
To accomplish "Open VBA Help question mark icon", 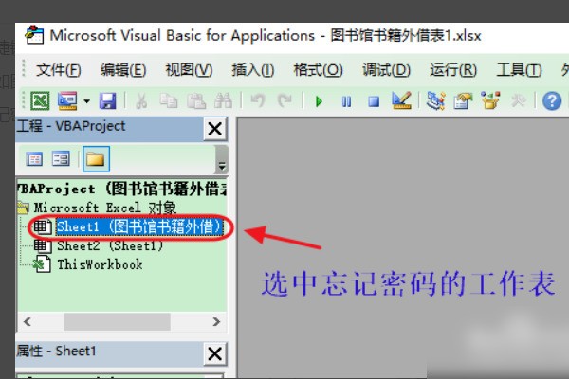I will 552,100.
